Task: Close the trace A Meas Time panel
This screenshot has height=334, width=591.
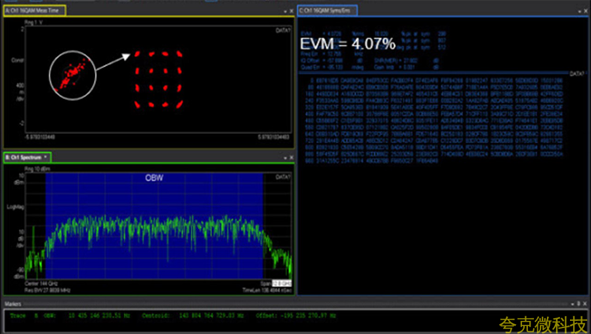Action: (292, 12)
